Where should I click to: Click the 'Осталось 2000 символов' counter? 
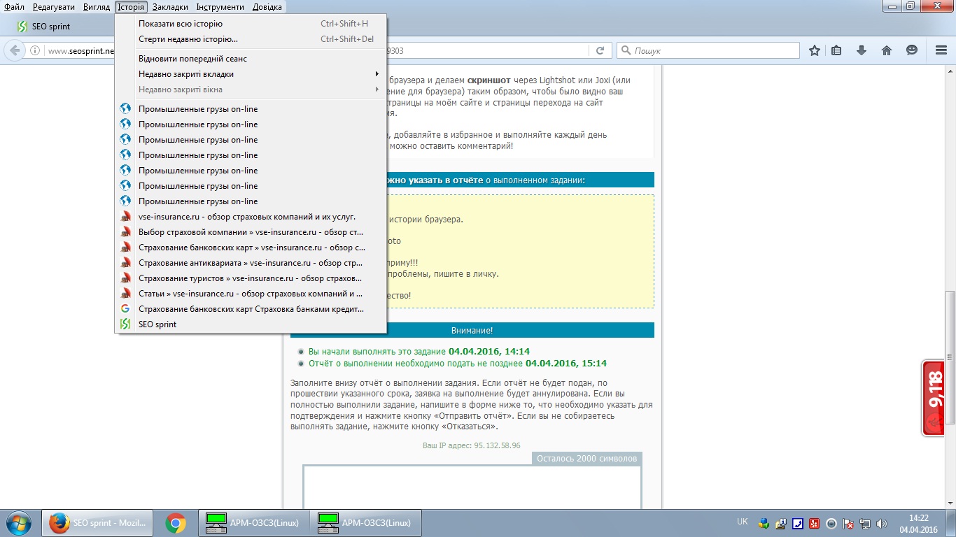587,459
